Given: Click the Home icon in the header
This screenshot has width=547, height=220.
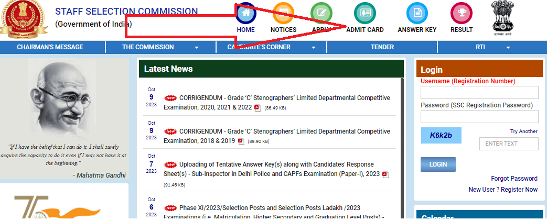Looking at the screenshot, I should [246, 13].
